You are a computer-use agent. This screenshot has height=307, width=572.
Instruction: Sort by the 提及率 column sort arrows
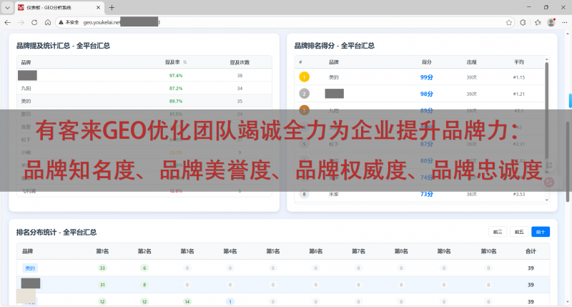coord(185,62)
